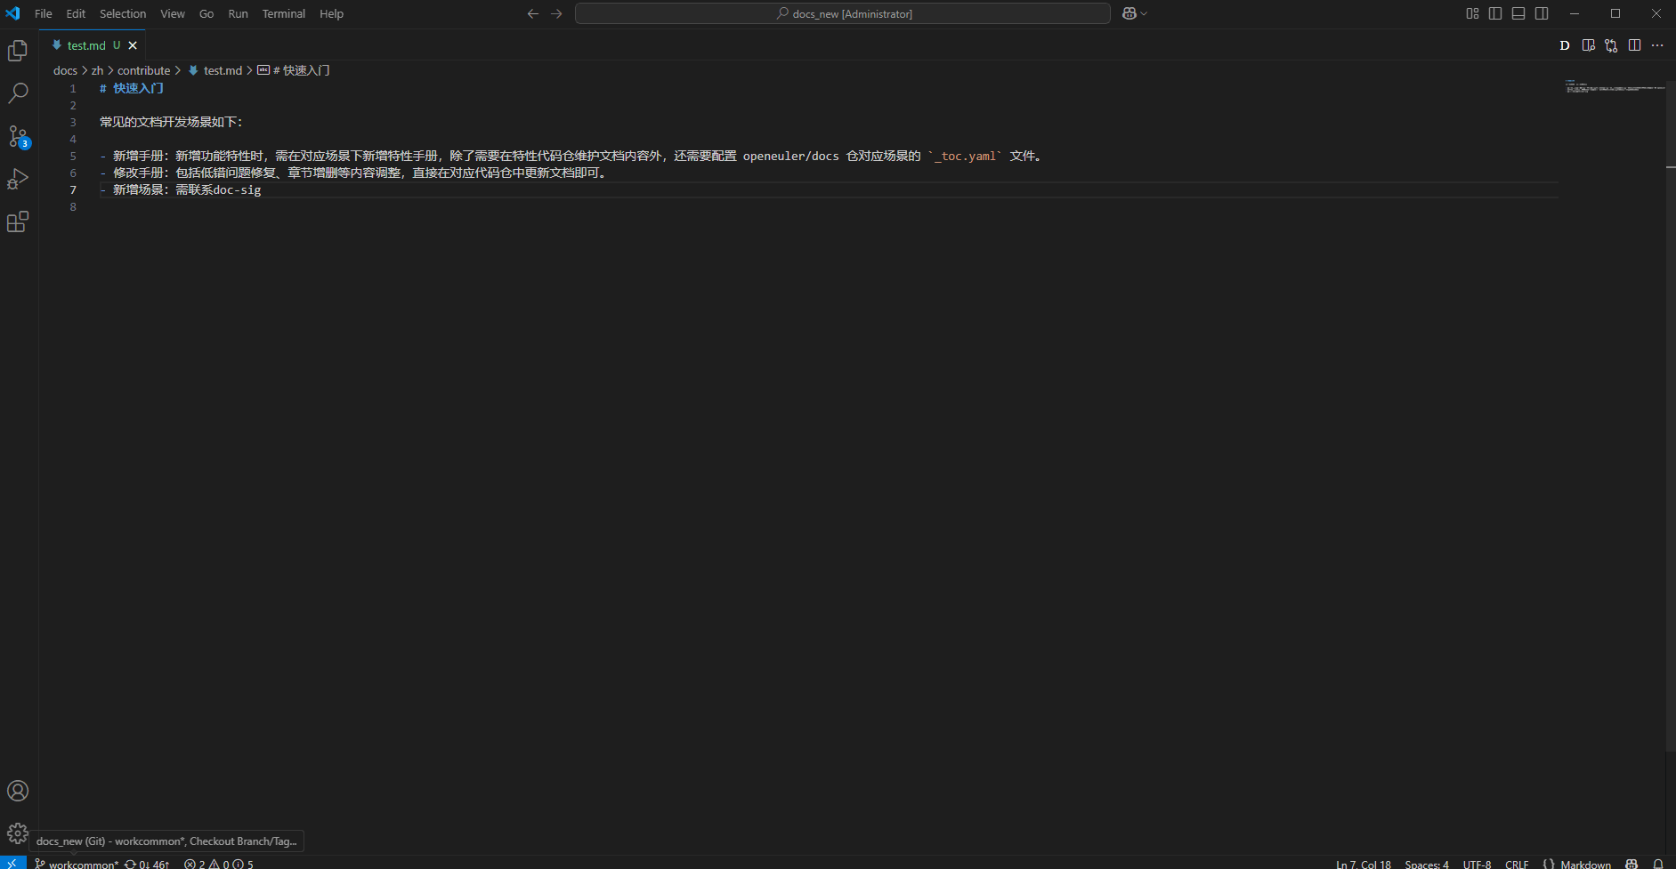Toggle the primary side bar
This screenshot has height=869, width=1676.
1495,13
